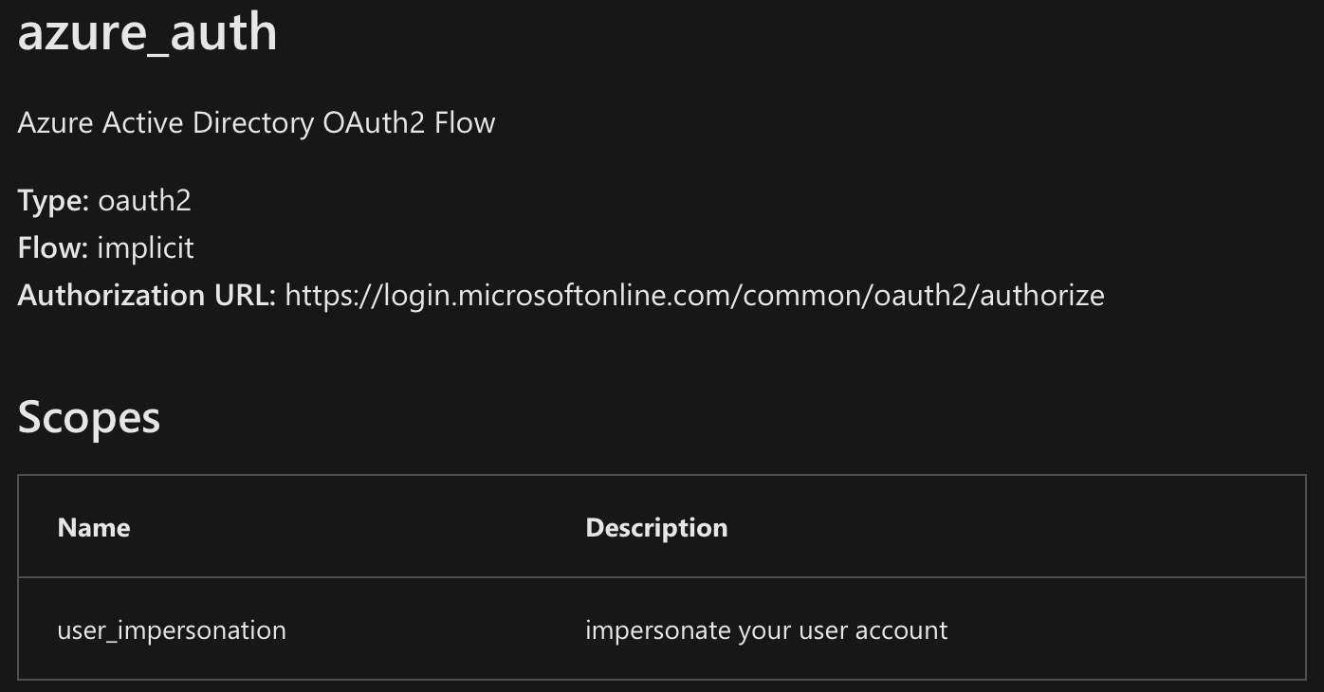
Task: Click the word Directory in the description
Action: (253, 123)
